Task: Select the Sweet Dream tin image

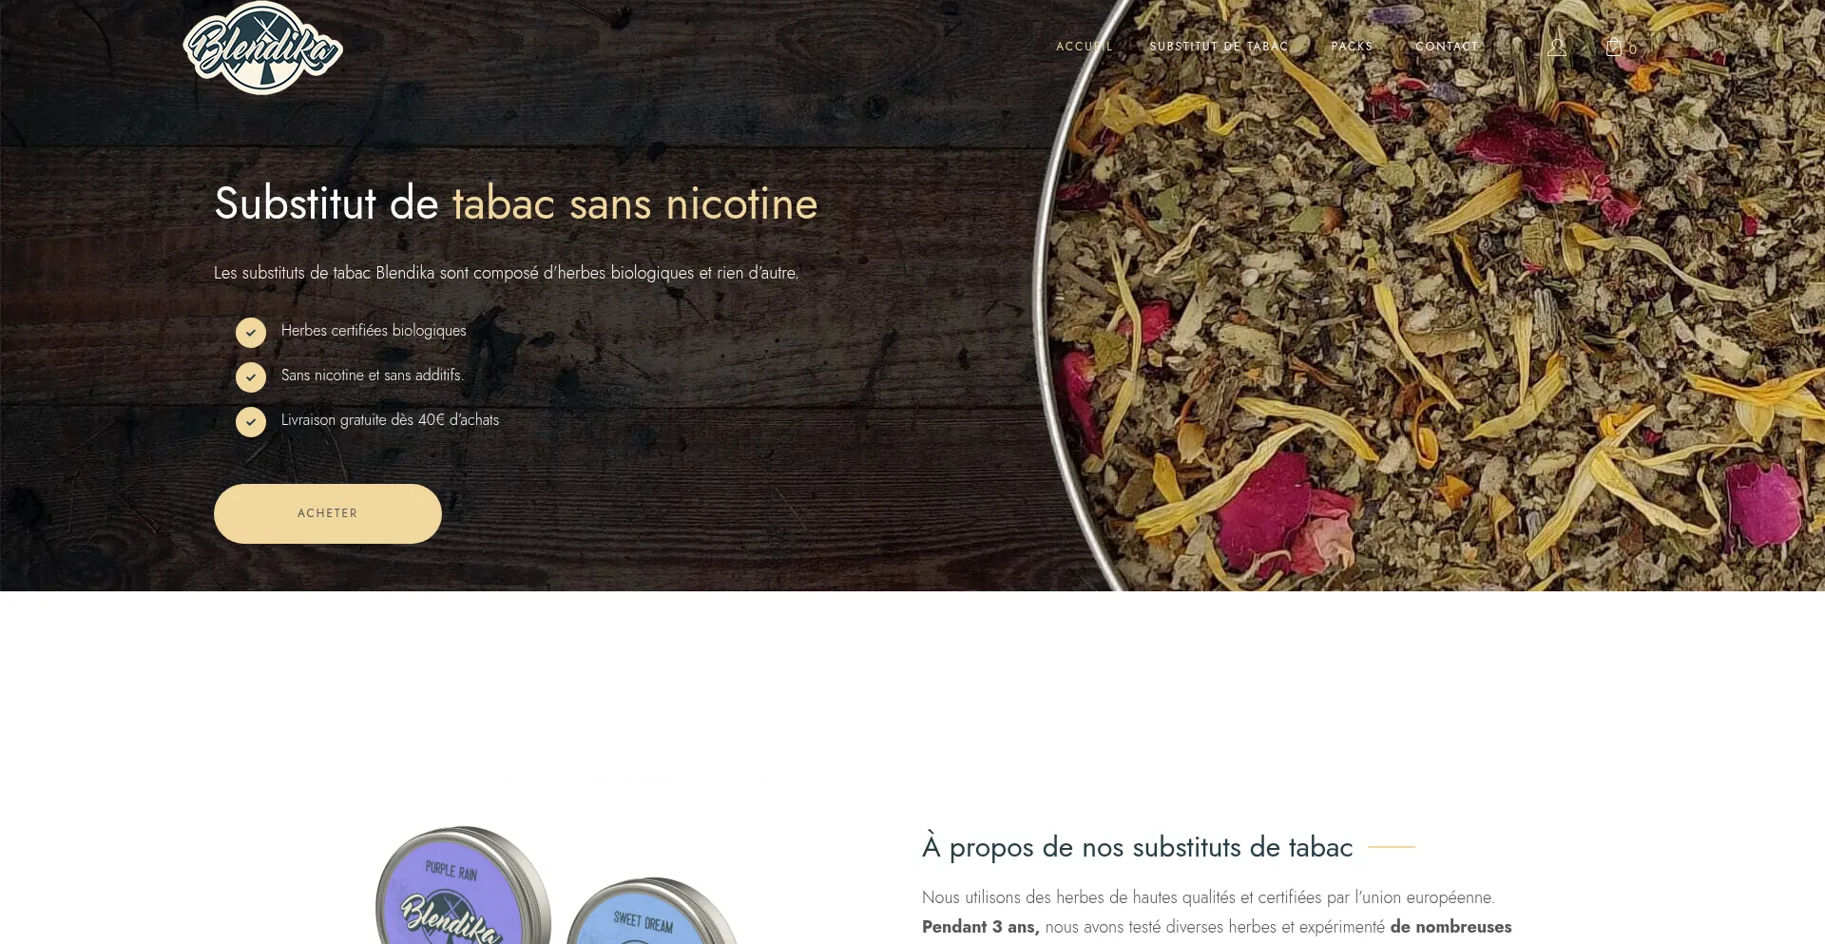Action: [x=652, y=911]
